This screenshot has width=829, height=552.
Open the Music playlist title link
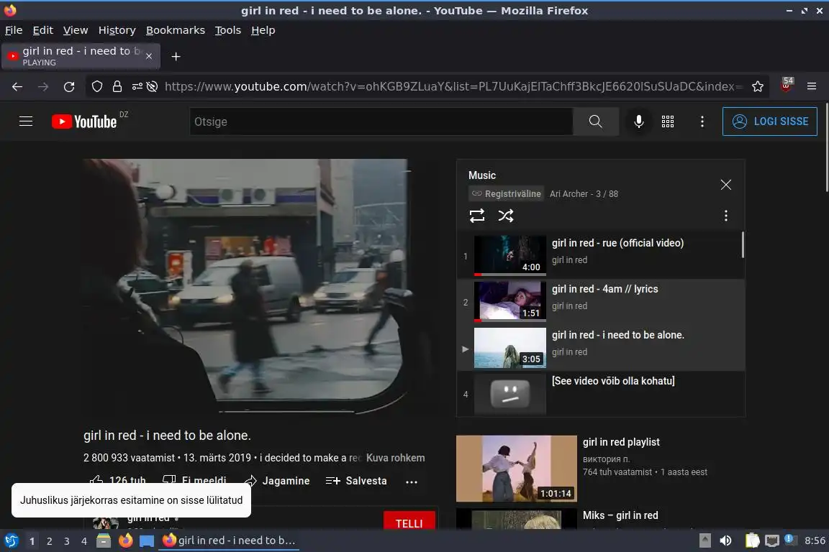(x=482, y=175)
